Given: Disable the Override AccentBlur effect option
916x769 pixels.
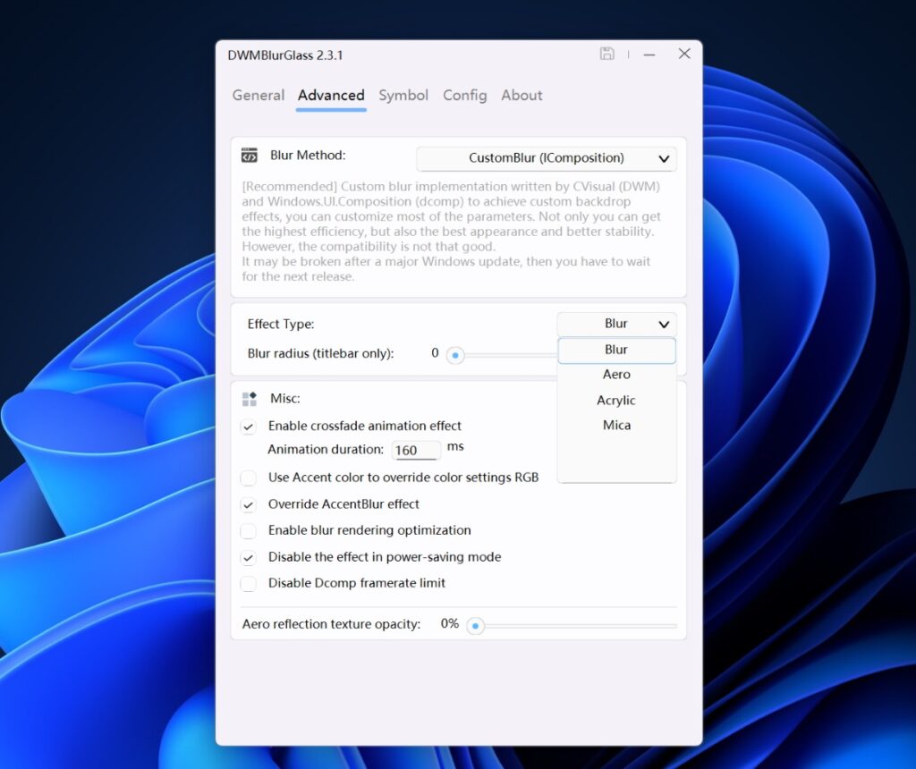Looking at the screenshot, I should (249, 504).
